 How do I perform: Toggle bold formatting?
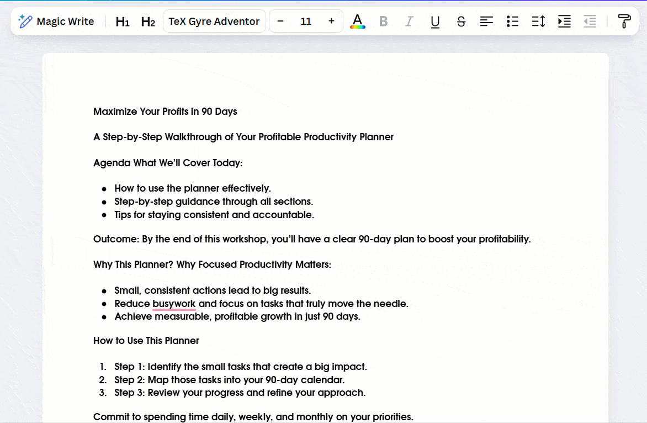[x=383, y=21]
